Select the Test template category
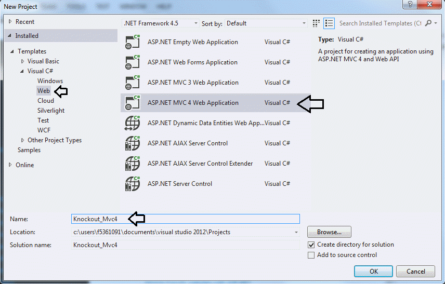Viewport: 445px width, 284px height. click(43, 120)
